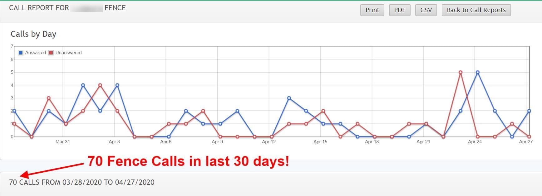
Task: Click the last Answered point on Apr 27
Action: tap(529, 111)
